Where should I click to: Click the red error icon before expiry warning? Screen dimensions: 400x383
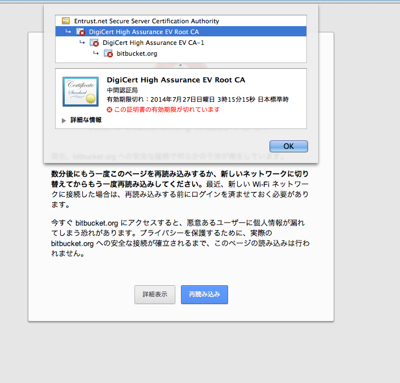tap(110, 110)
